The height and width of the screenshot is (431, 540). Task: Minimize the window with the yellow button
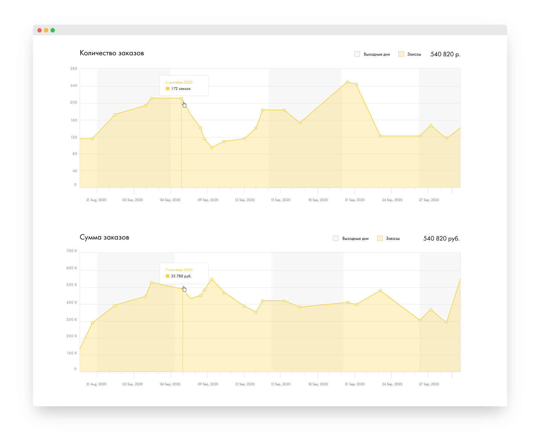click(x=46, y=30)
